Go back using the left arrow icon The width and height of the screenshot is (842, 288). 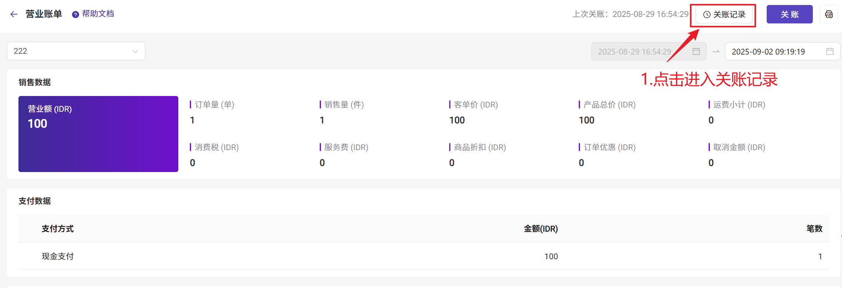pyautogui.click(x=14, y=14)
